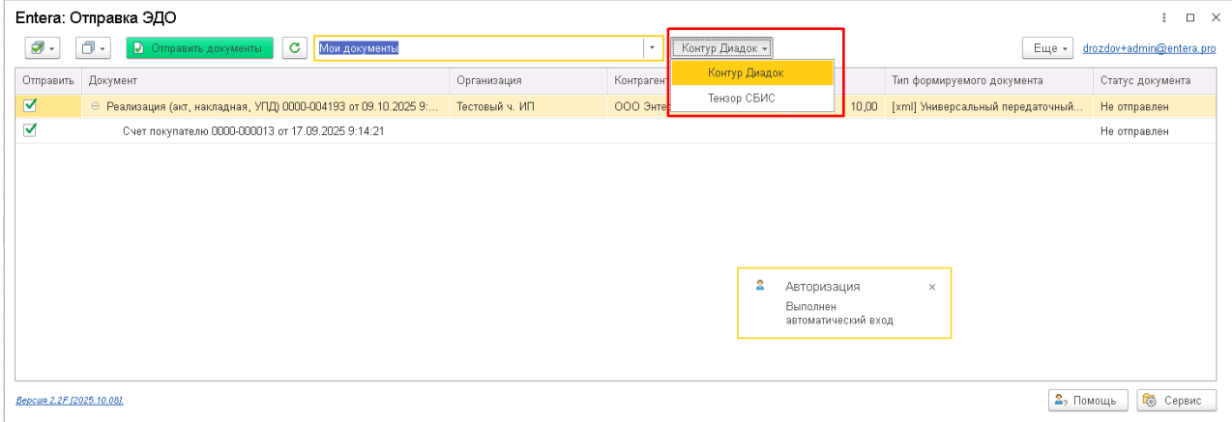Click the Отправить column header
Image resolution: width=1232 pixels, height=422 pixels.
coord(49,80)
